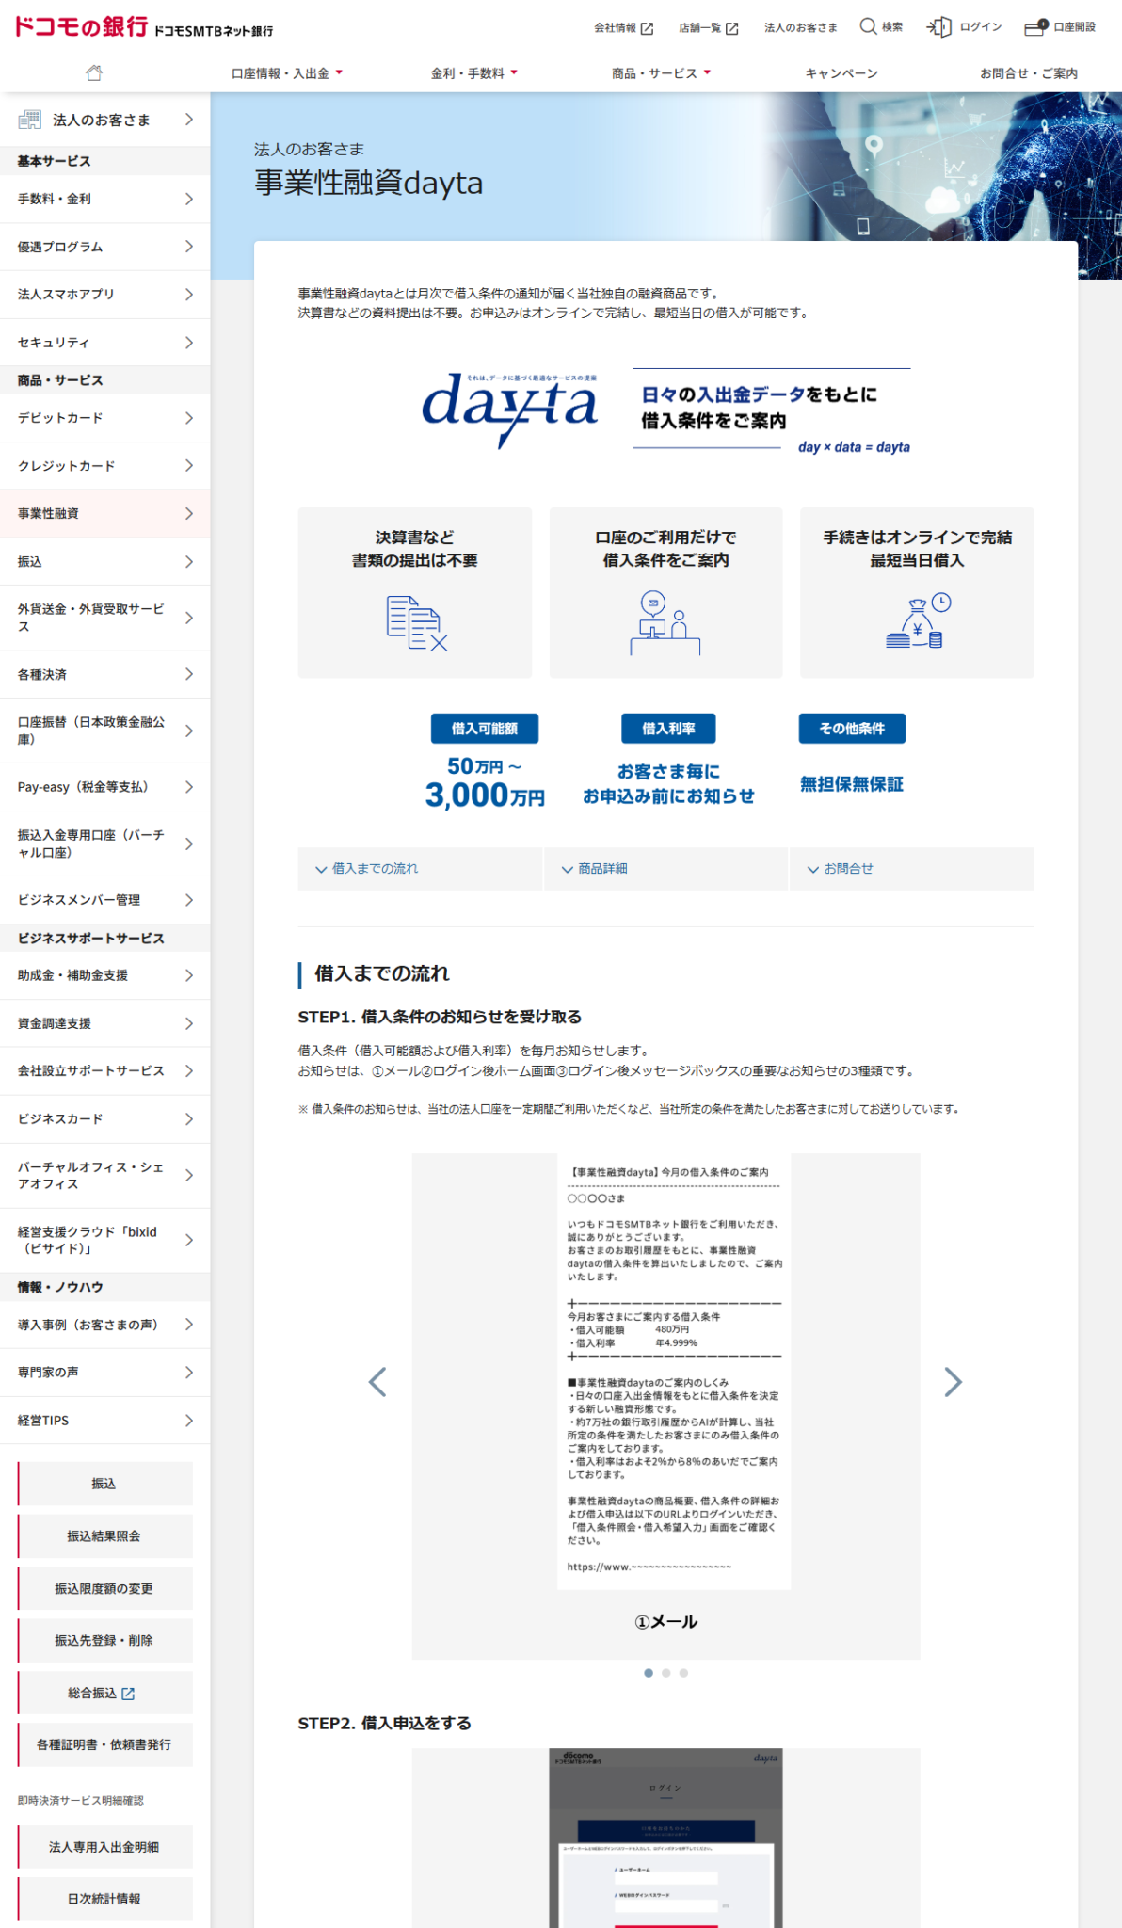
Task: Expand 商品・サービス dropdown menu
Action: pos(661,73)
